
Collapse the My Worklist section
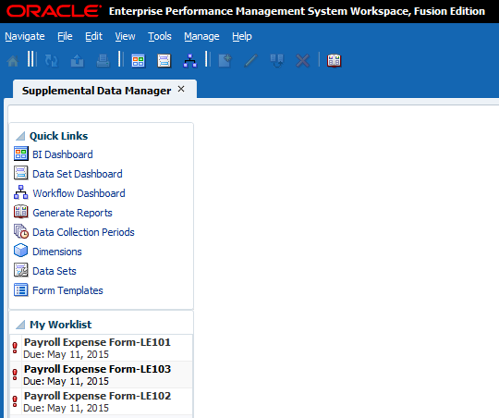click(x=20, y=325)
